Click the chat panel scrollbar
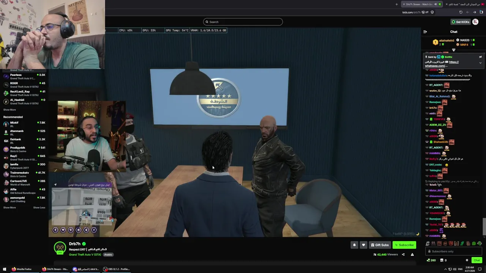Screen dimensions: 486x273 (484, 227)
